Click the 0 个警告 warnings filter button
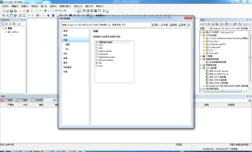 pos(22,100)
